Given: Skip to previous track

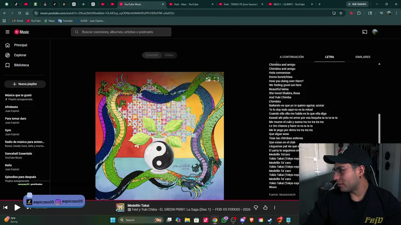Looking at the screenshot, I should tap(5, 207).
